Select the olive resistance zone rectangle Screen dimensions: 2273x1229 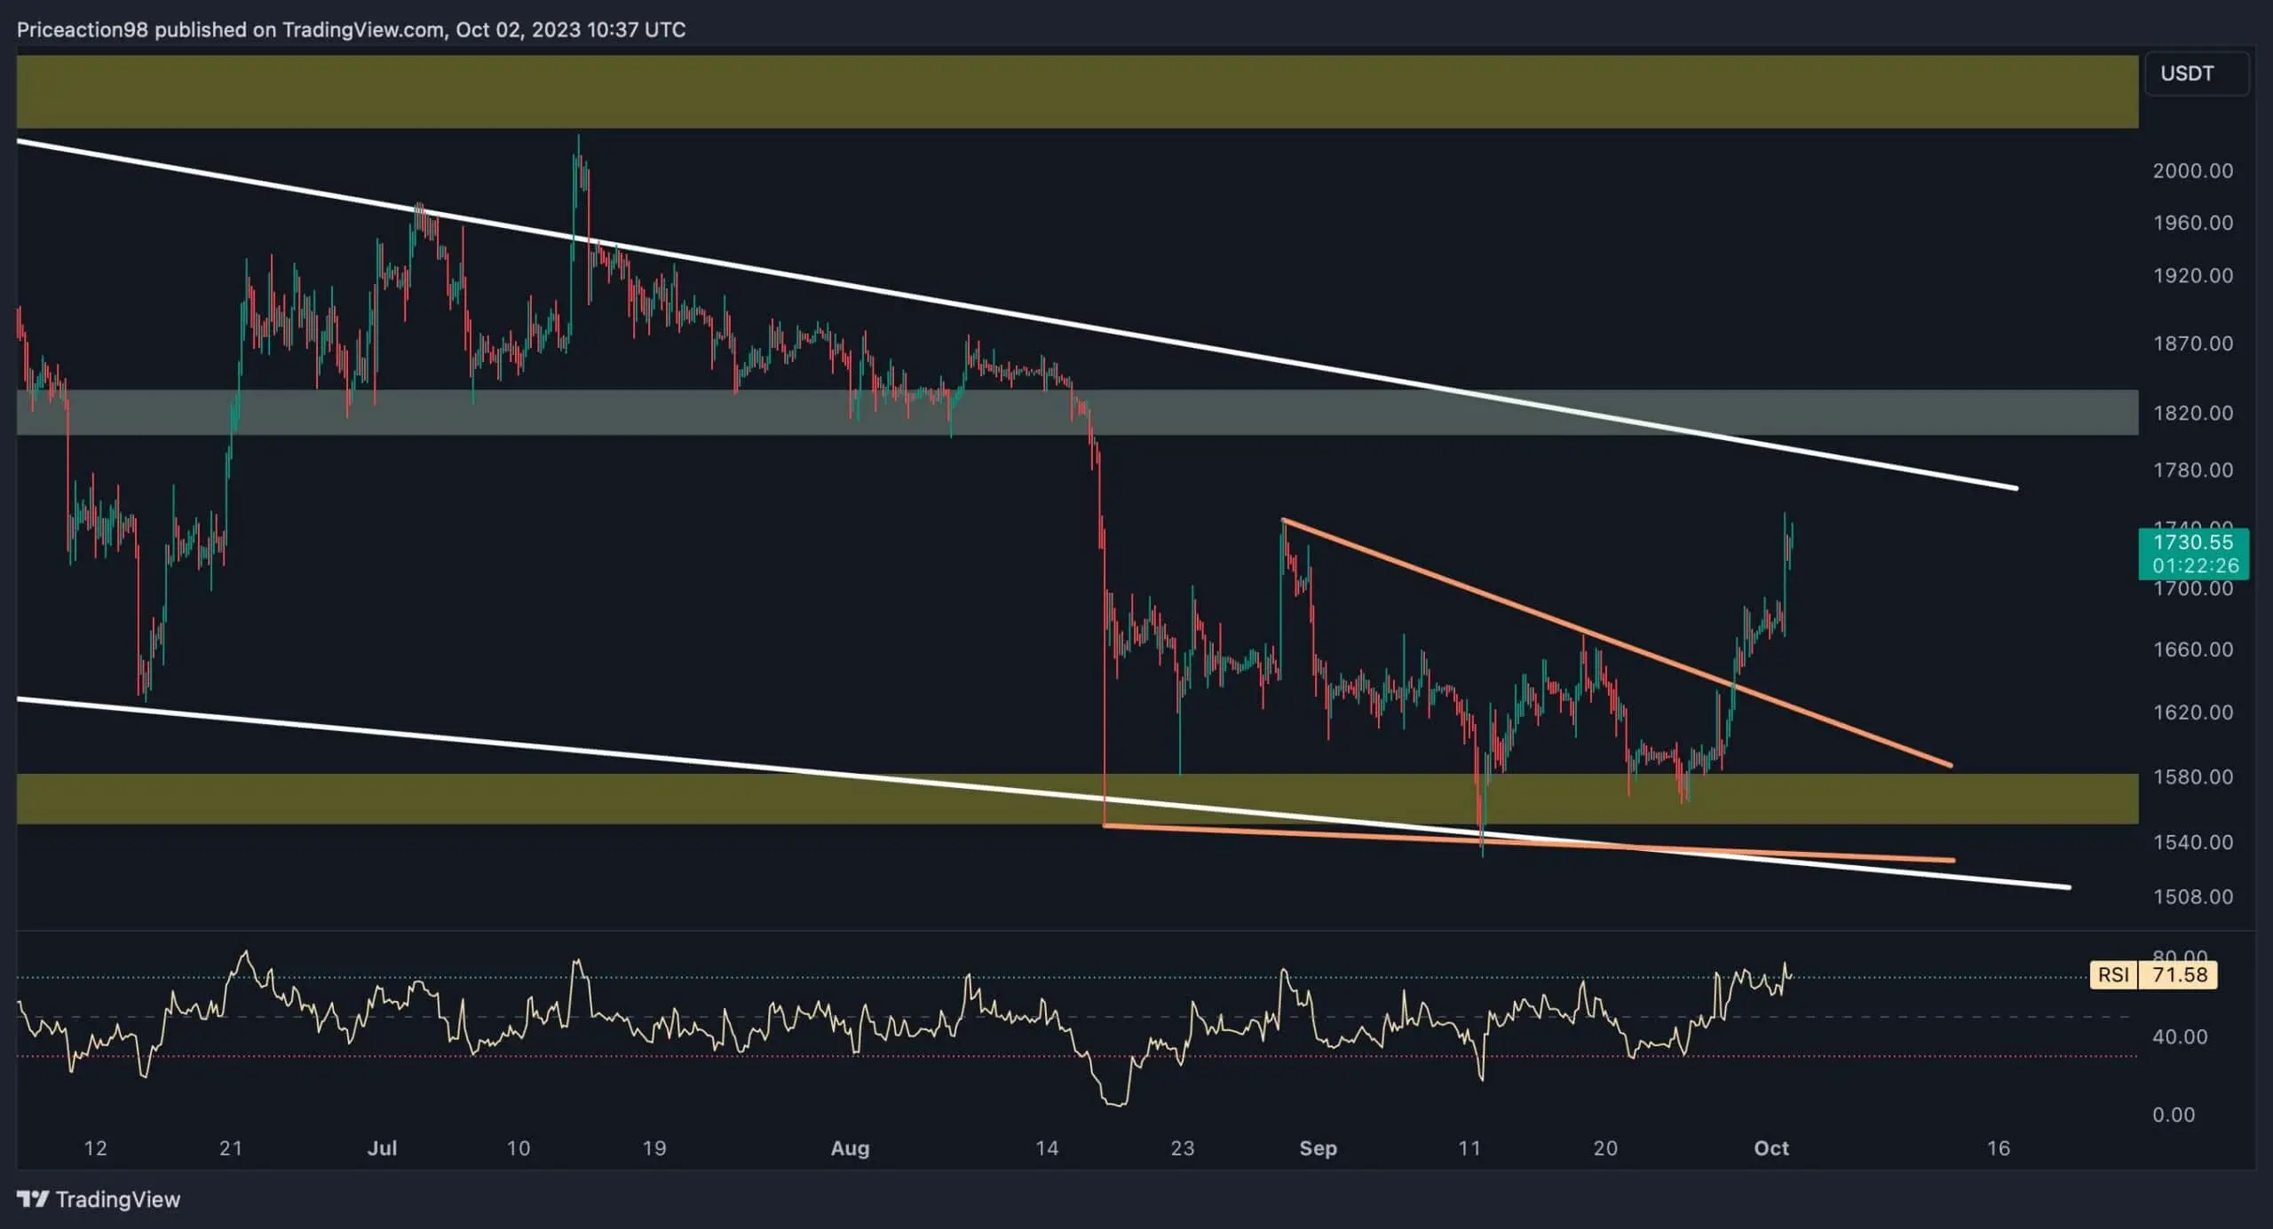pos(1065,91)
